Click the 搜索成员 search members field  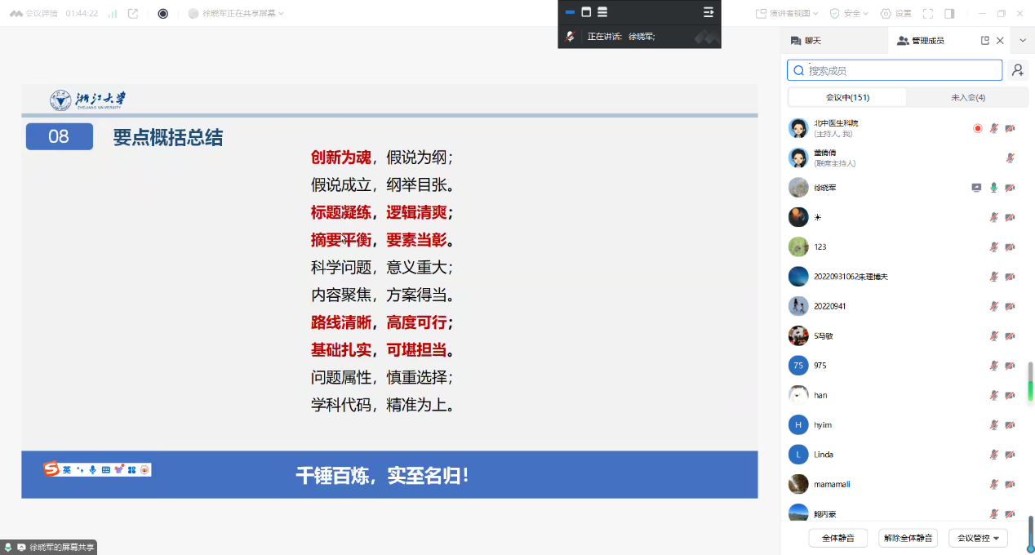coord(902,70)
